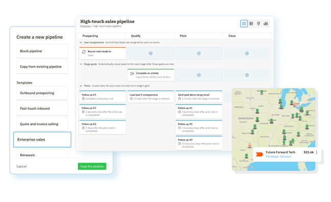Viewport: 331px width, 202px height.
Task: Open Prospecting task Follow up #3
Action: click(x=102, y=127)
